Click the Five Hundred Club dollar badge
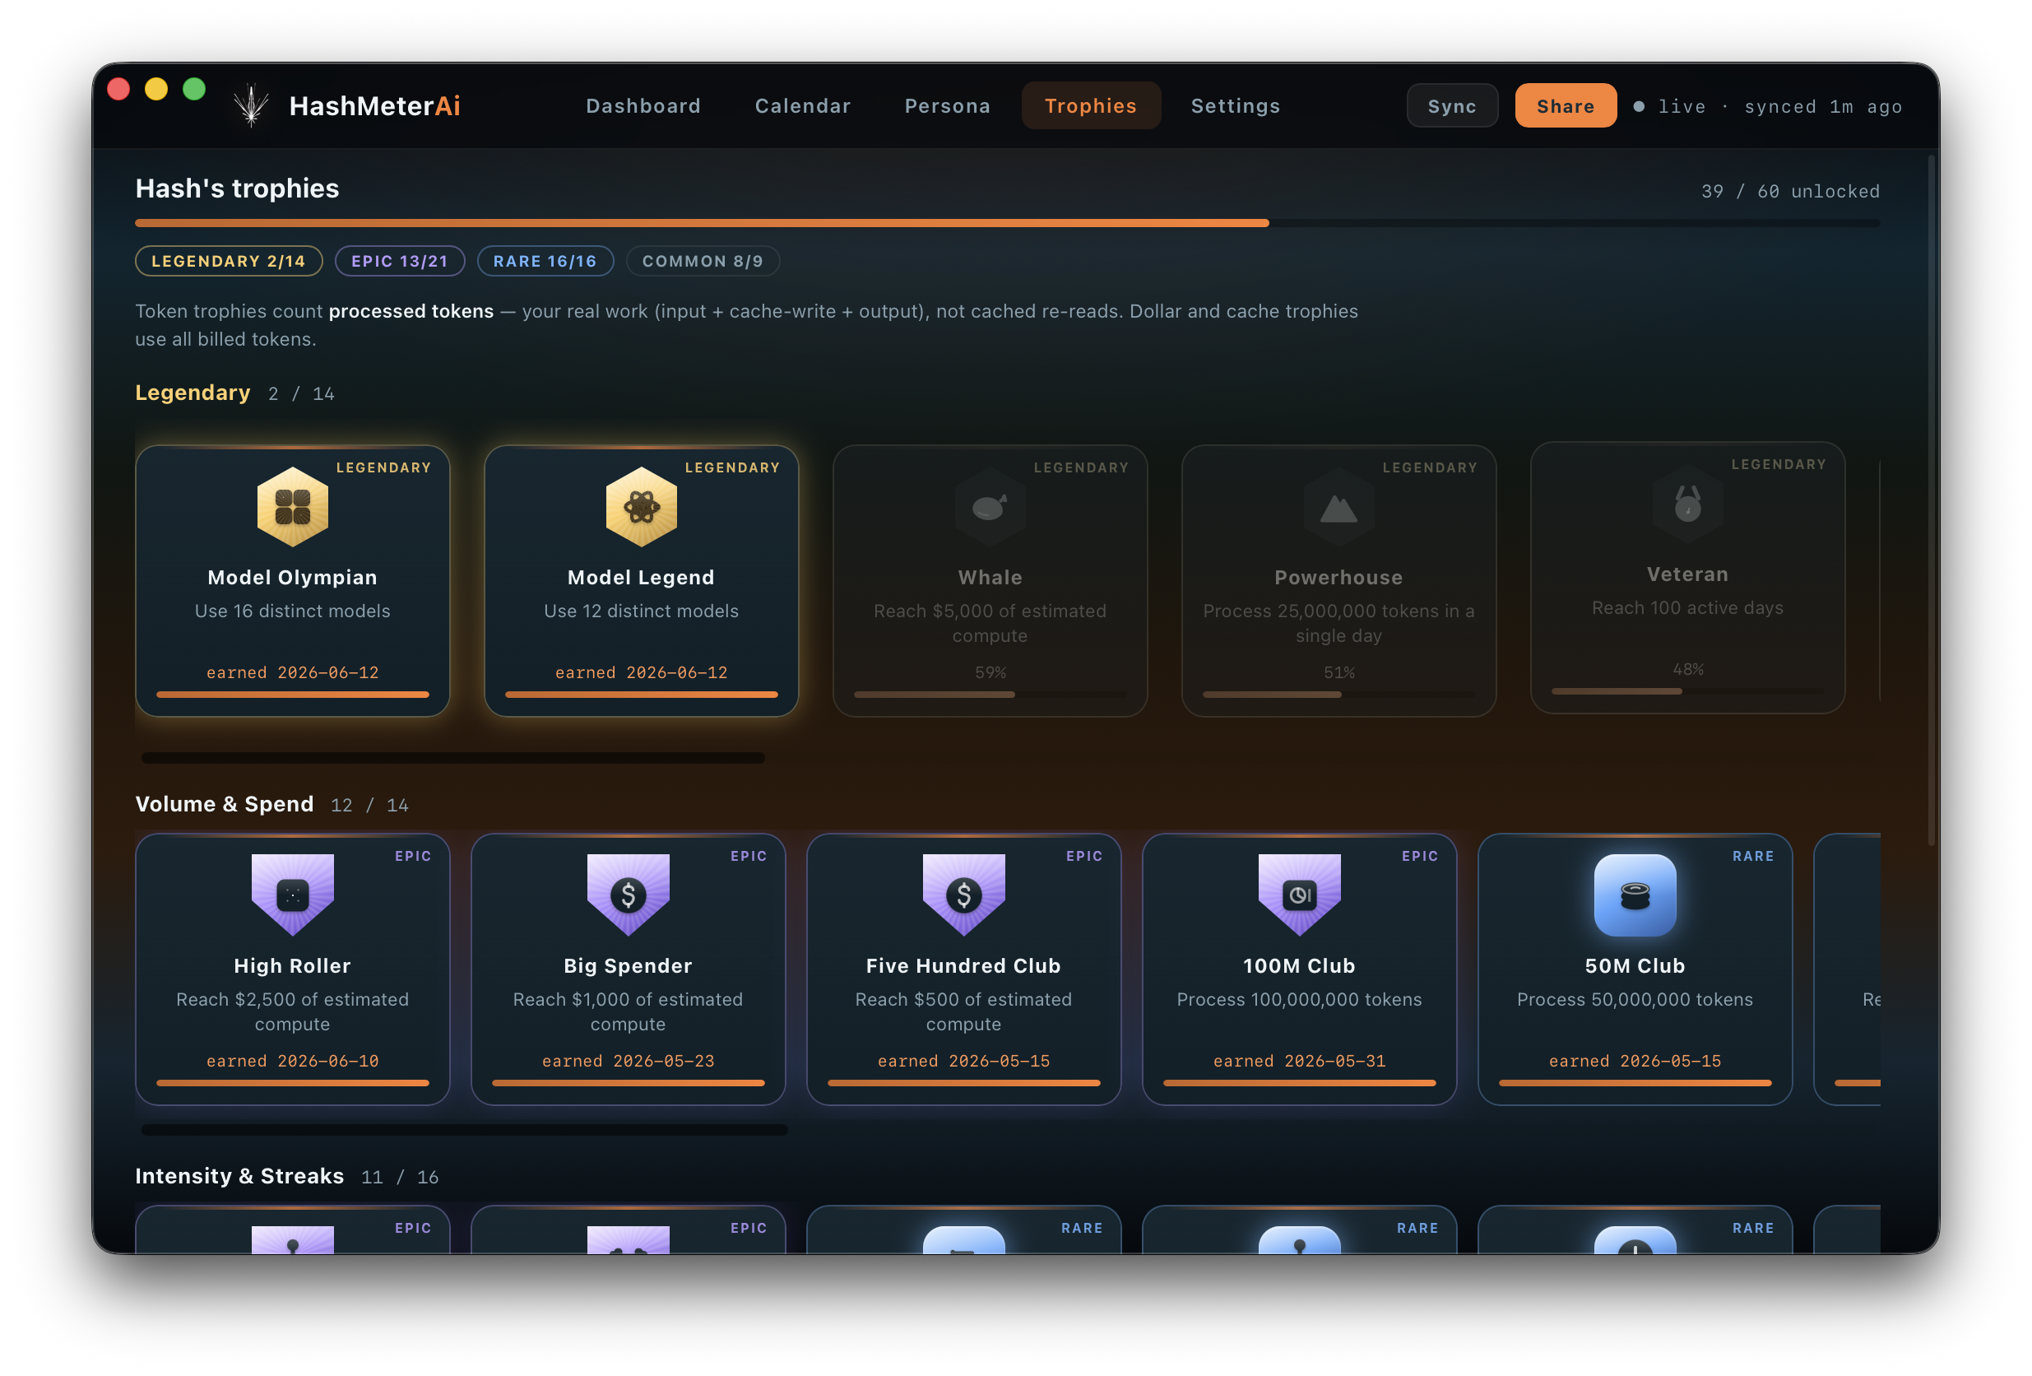Image resolution: width=2032 pixels, height=1376 pixels. [963, 895]
